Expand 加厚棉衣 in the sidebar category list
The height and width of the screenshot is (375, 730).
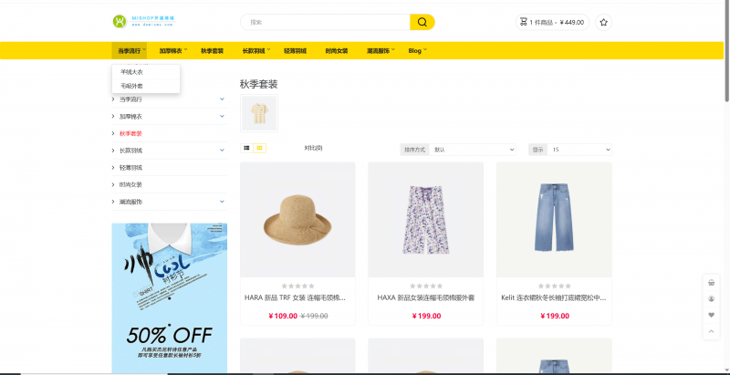tap(222, 116)
